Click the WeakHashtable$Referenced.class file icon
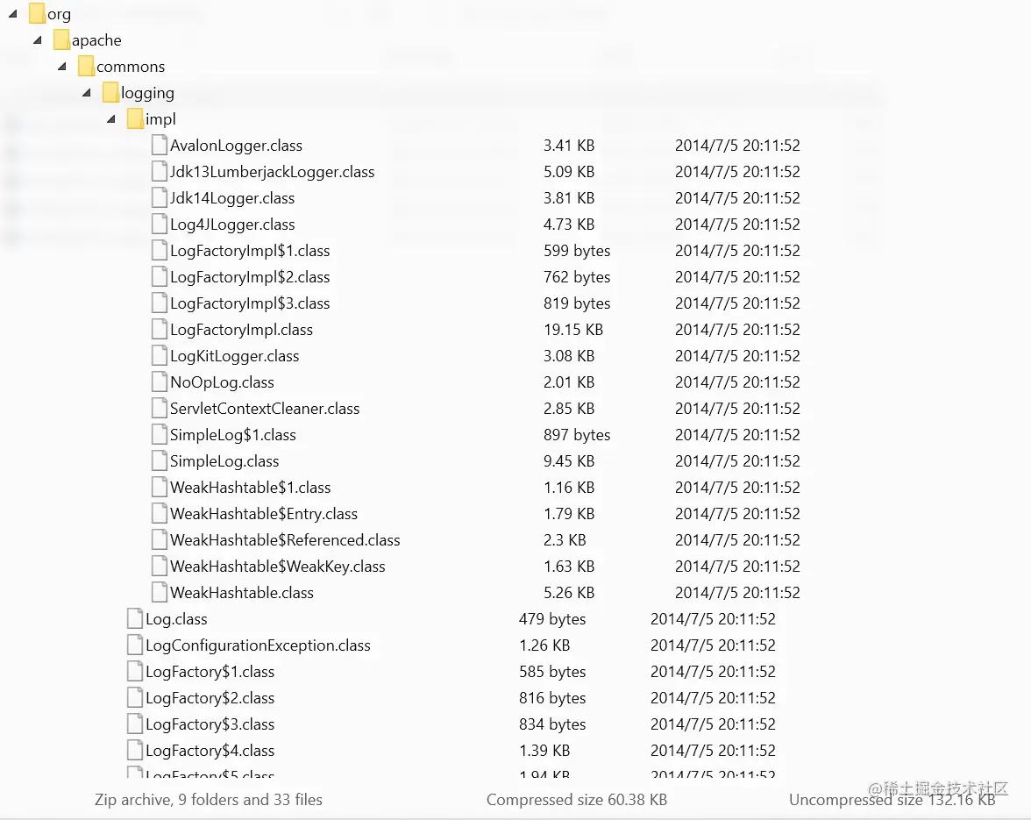This screenshot has height=820, width=1031. (x=160, y=540)
